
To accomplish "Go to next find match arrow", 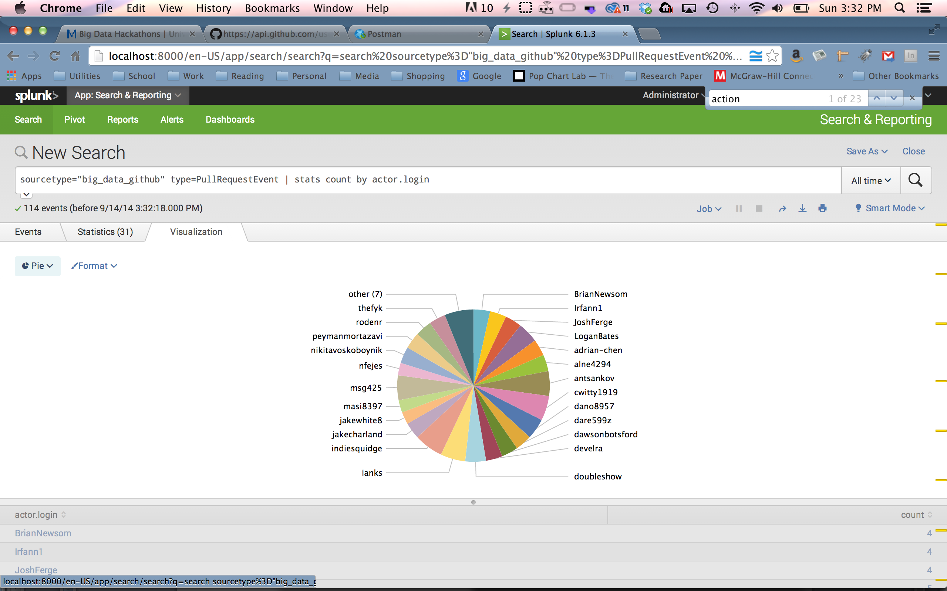I will tap(893, 99).
